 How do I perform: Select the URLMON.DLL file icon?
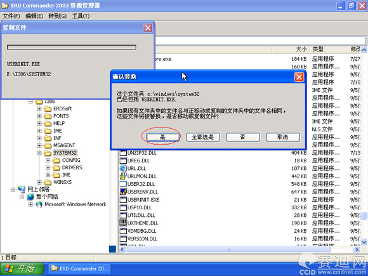tap(123, 176)
